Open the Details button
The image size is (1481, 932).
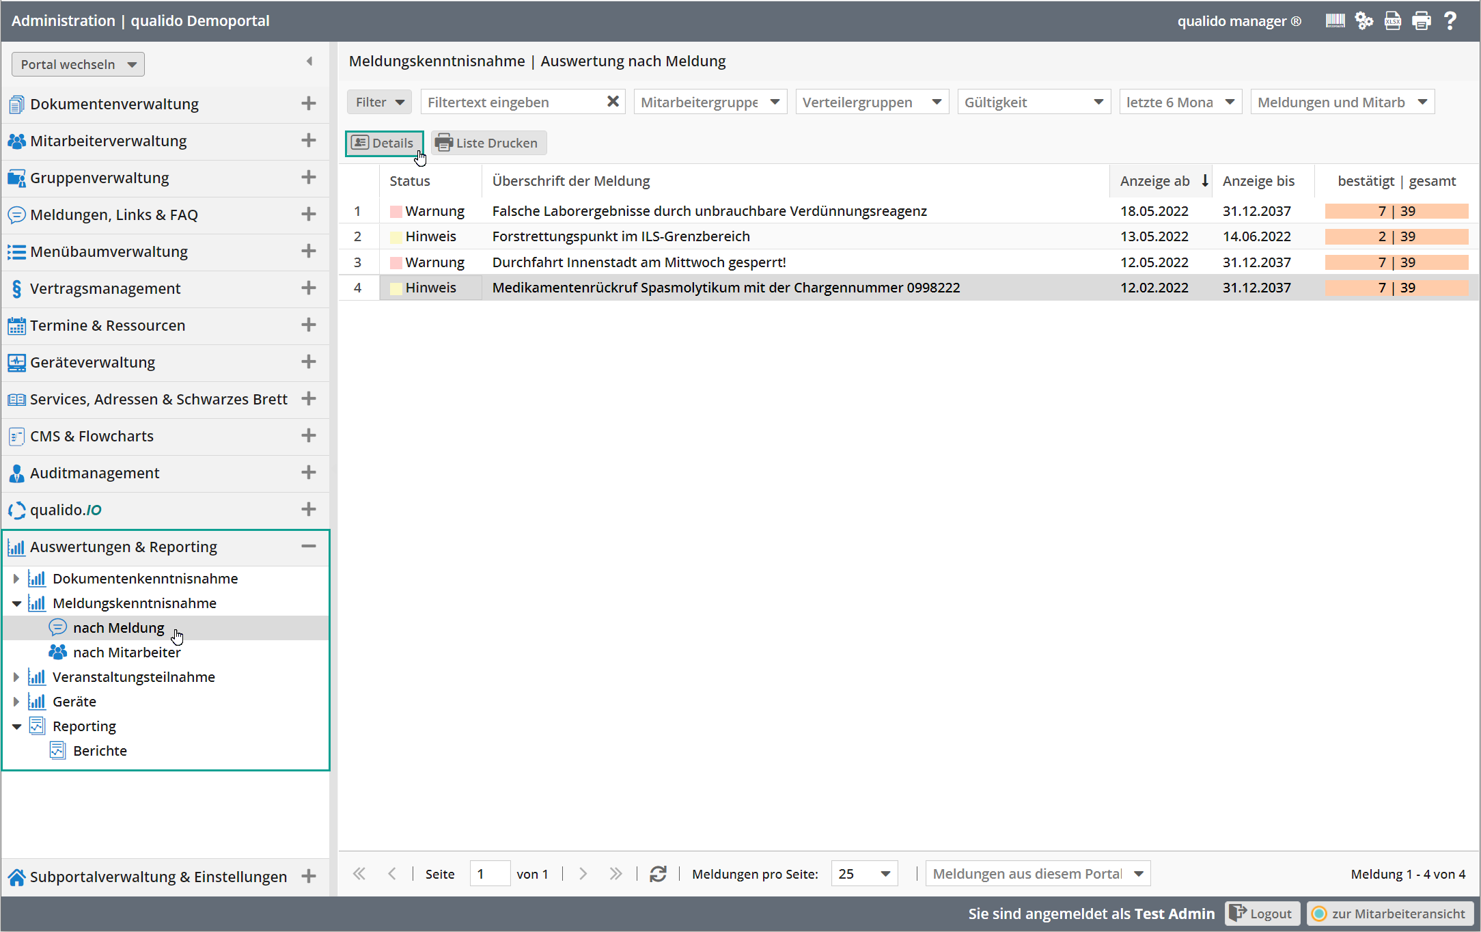click(384, 143)
